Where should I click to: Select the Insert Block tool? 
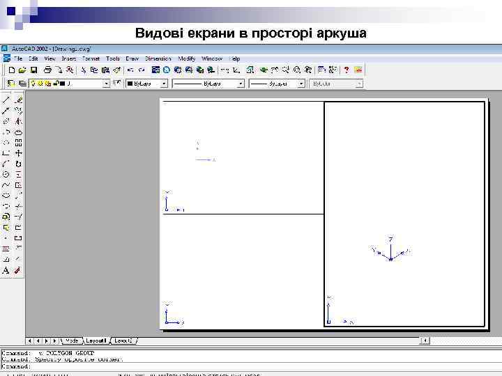(6, 217)
